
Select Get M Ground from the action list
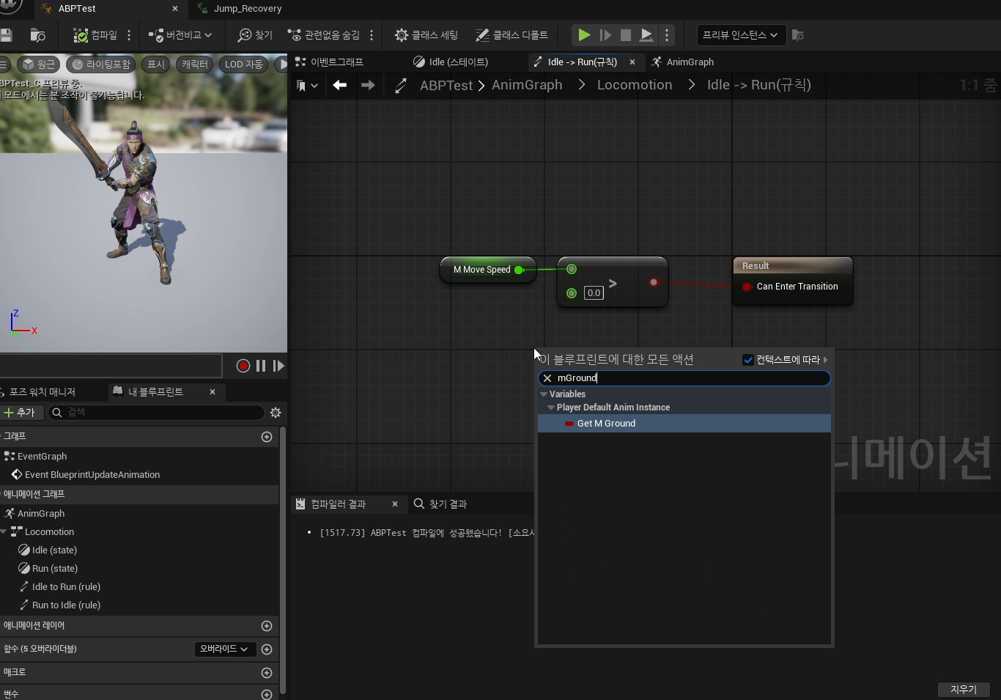tap(684, 424)
